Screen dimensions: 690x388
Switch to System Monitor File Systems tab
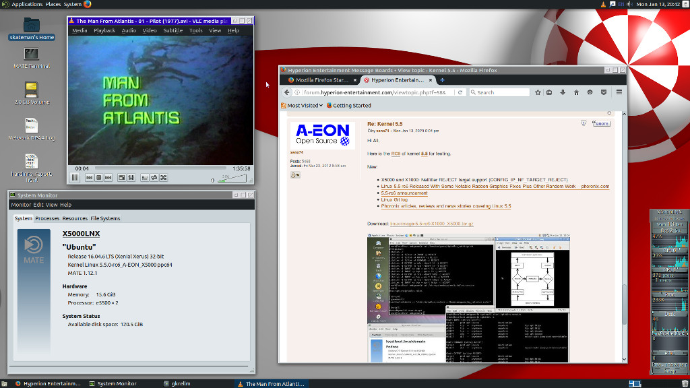[x=105, y=218]
